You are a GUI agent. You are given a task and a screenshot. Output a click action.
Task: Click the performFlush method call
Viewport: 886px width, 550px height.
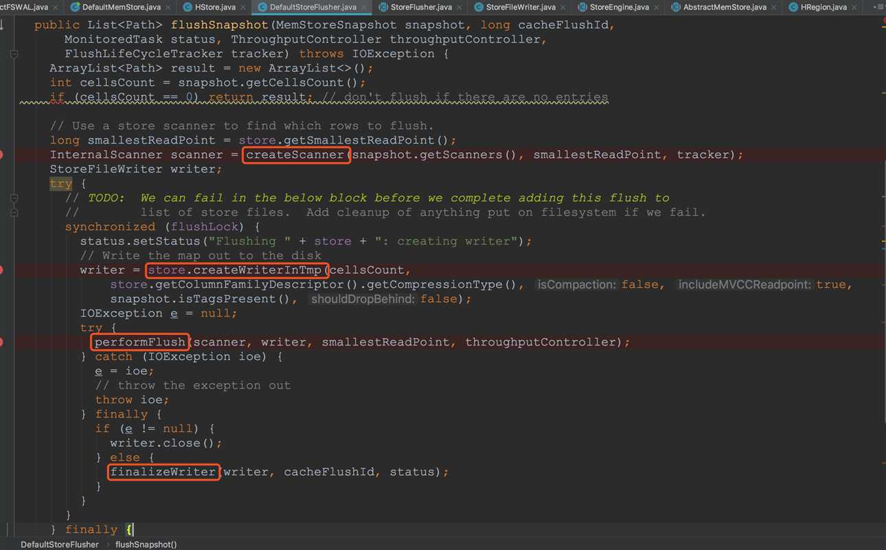click(x=140, y=342)
